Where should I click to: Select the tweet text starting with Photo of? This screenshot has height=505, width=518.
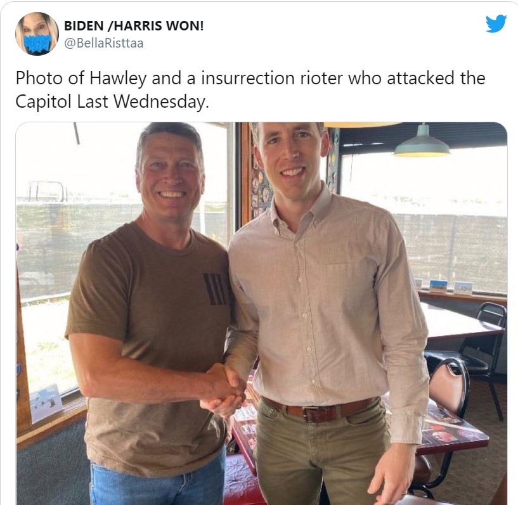click(250, 89)
